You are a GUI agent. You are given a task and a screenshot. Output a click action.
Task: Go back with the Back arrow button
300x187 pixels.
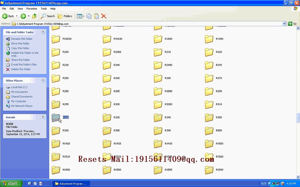(8, 16)
